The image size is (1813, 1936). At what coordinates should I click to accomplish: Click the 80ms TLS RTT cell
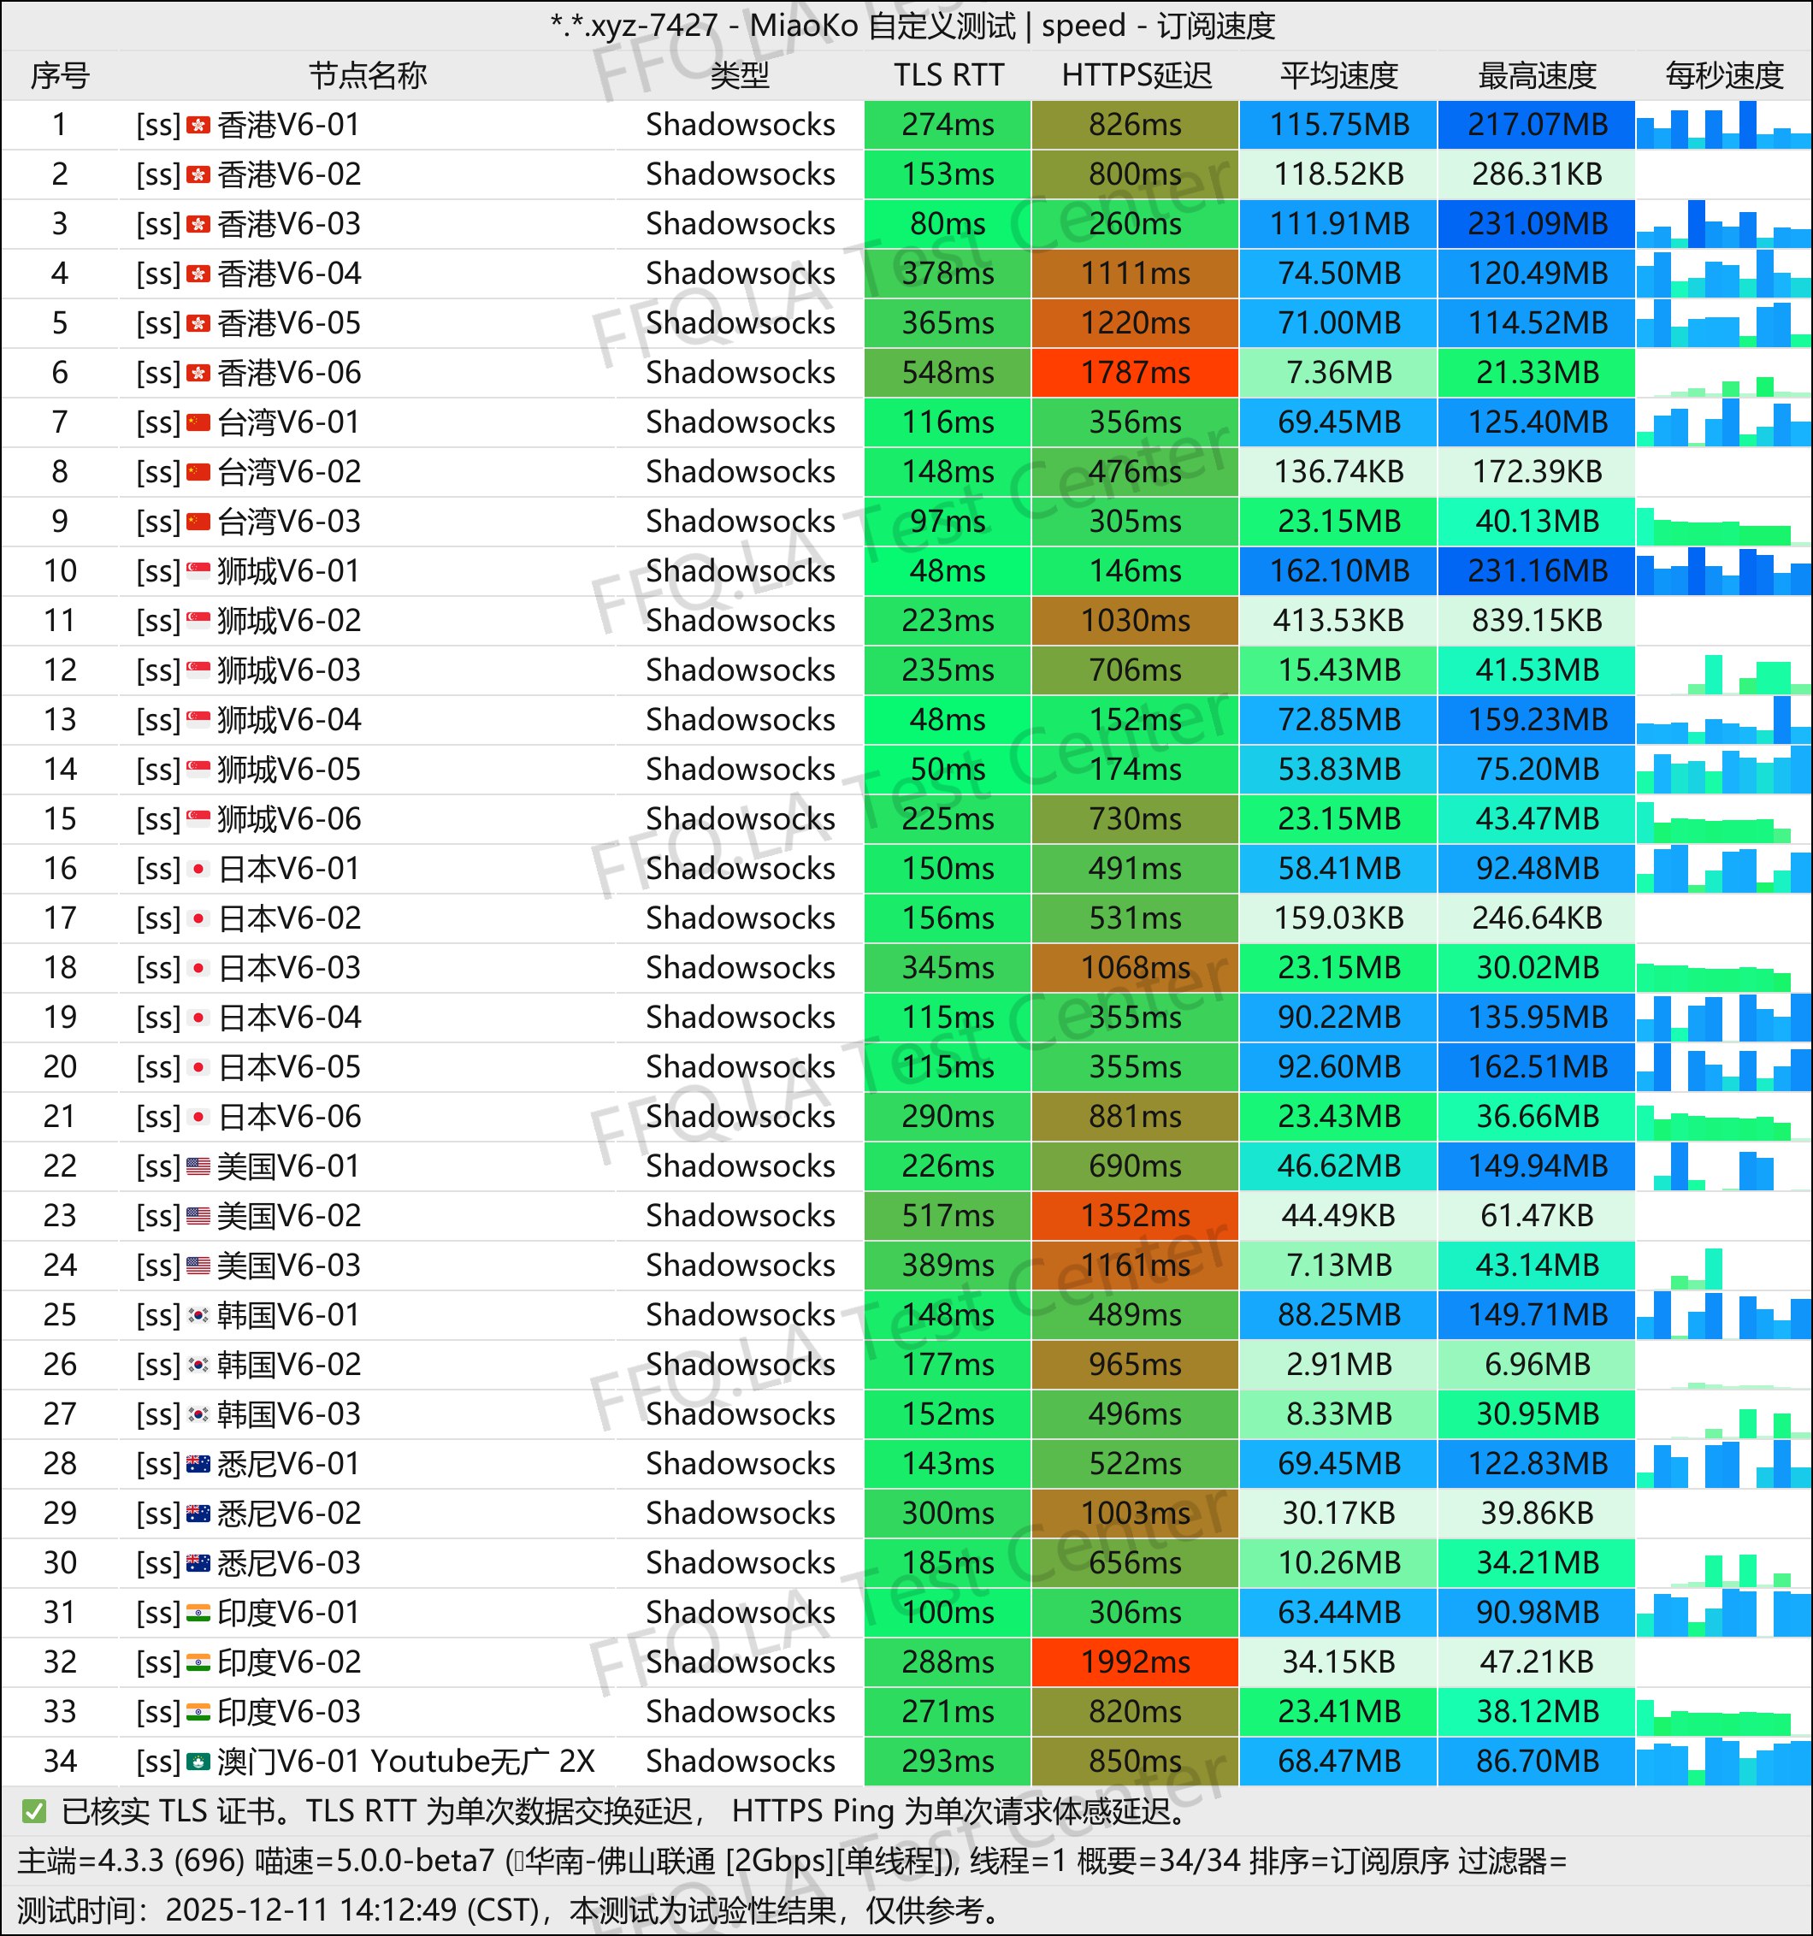[948, 224]
